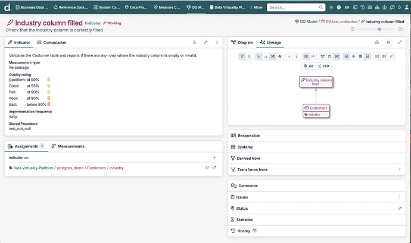Expand lineage panel to fullscreen
411x243 pixels.
400,42
